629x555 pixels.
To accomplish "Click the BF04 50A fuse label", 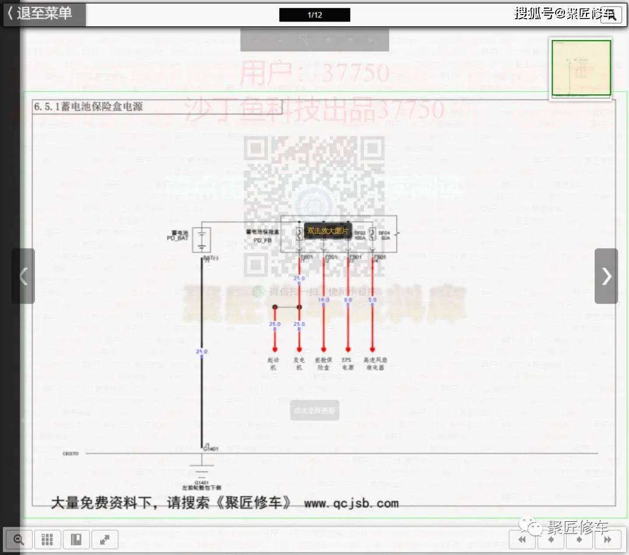I will click(385, 235).
